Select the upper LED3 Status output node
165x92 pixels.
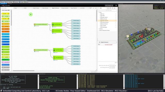(x=76, y=39)
